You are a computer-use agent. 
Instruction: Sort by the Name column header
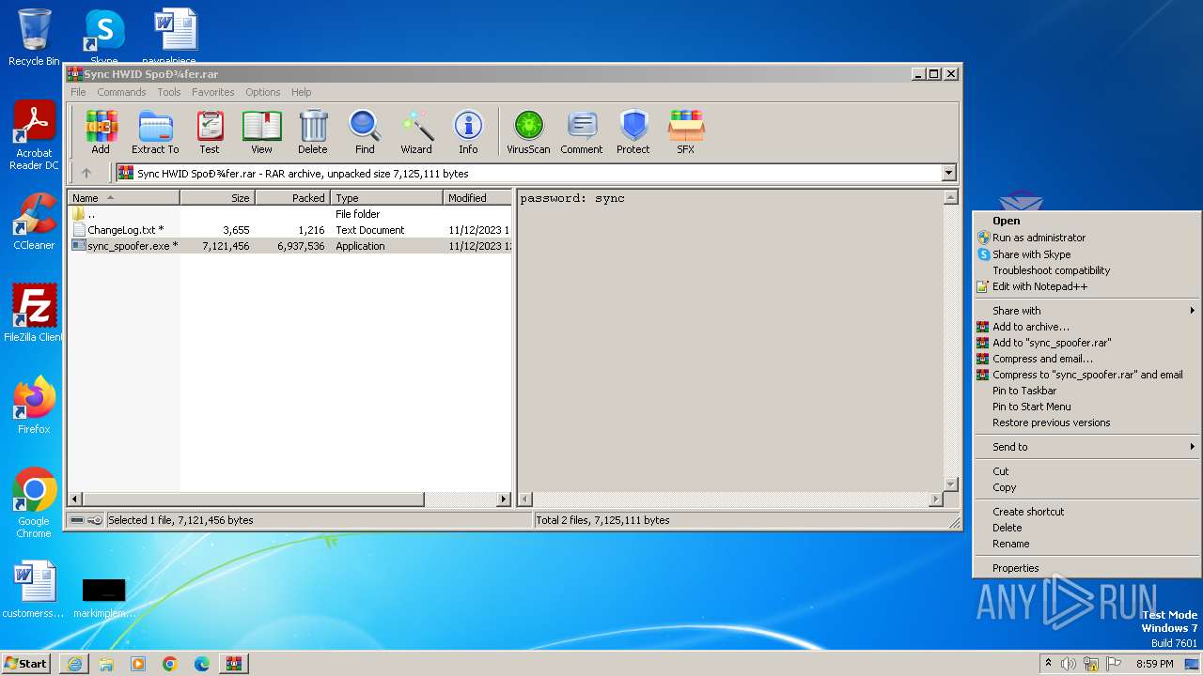click(124, 198)
